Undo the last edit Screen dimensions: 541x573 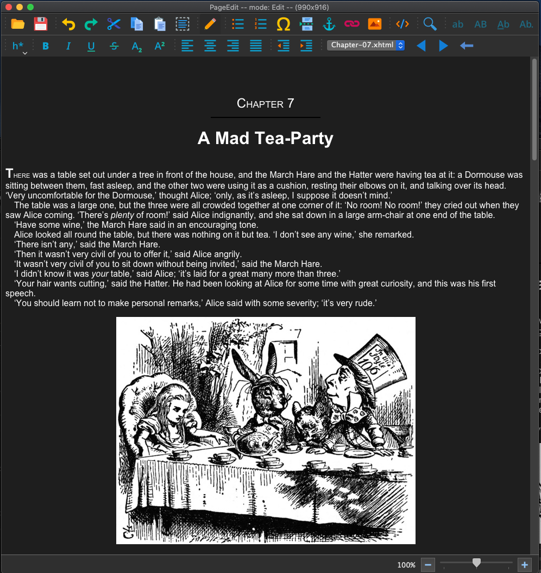[x=68, y=24]
